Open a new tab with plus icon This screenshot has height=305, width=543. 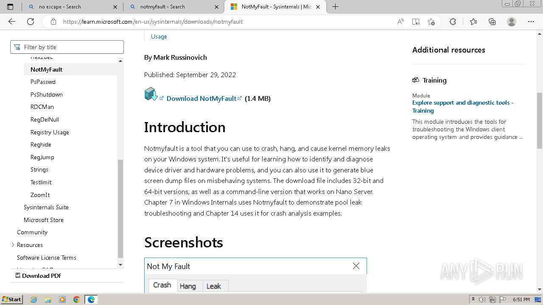tap(335, 7)
